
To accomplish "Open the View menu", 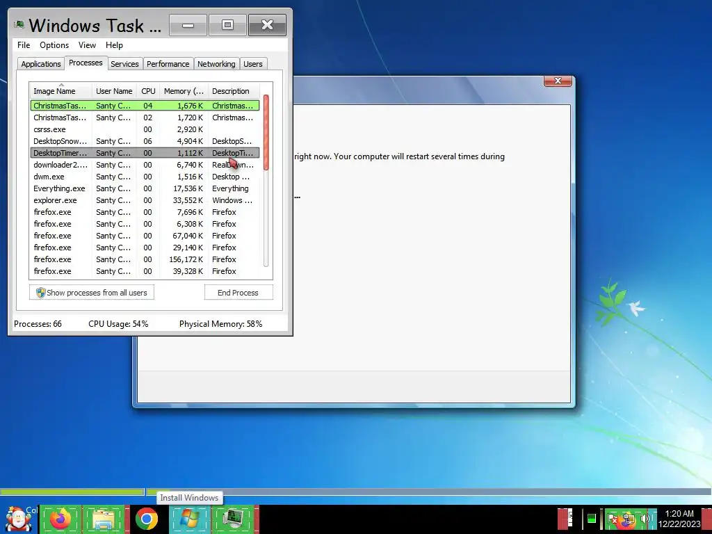I will pyautogui.click(x=87, y=45).
